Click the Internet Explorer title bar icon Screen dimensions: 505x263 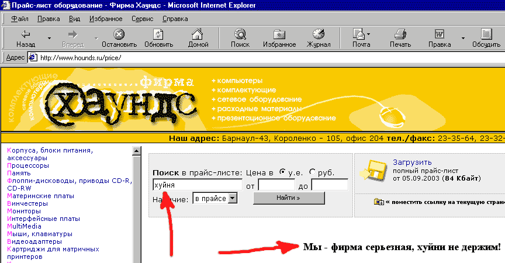(5, 5)
